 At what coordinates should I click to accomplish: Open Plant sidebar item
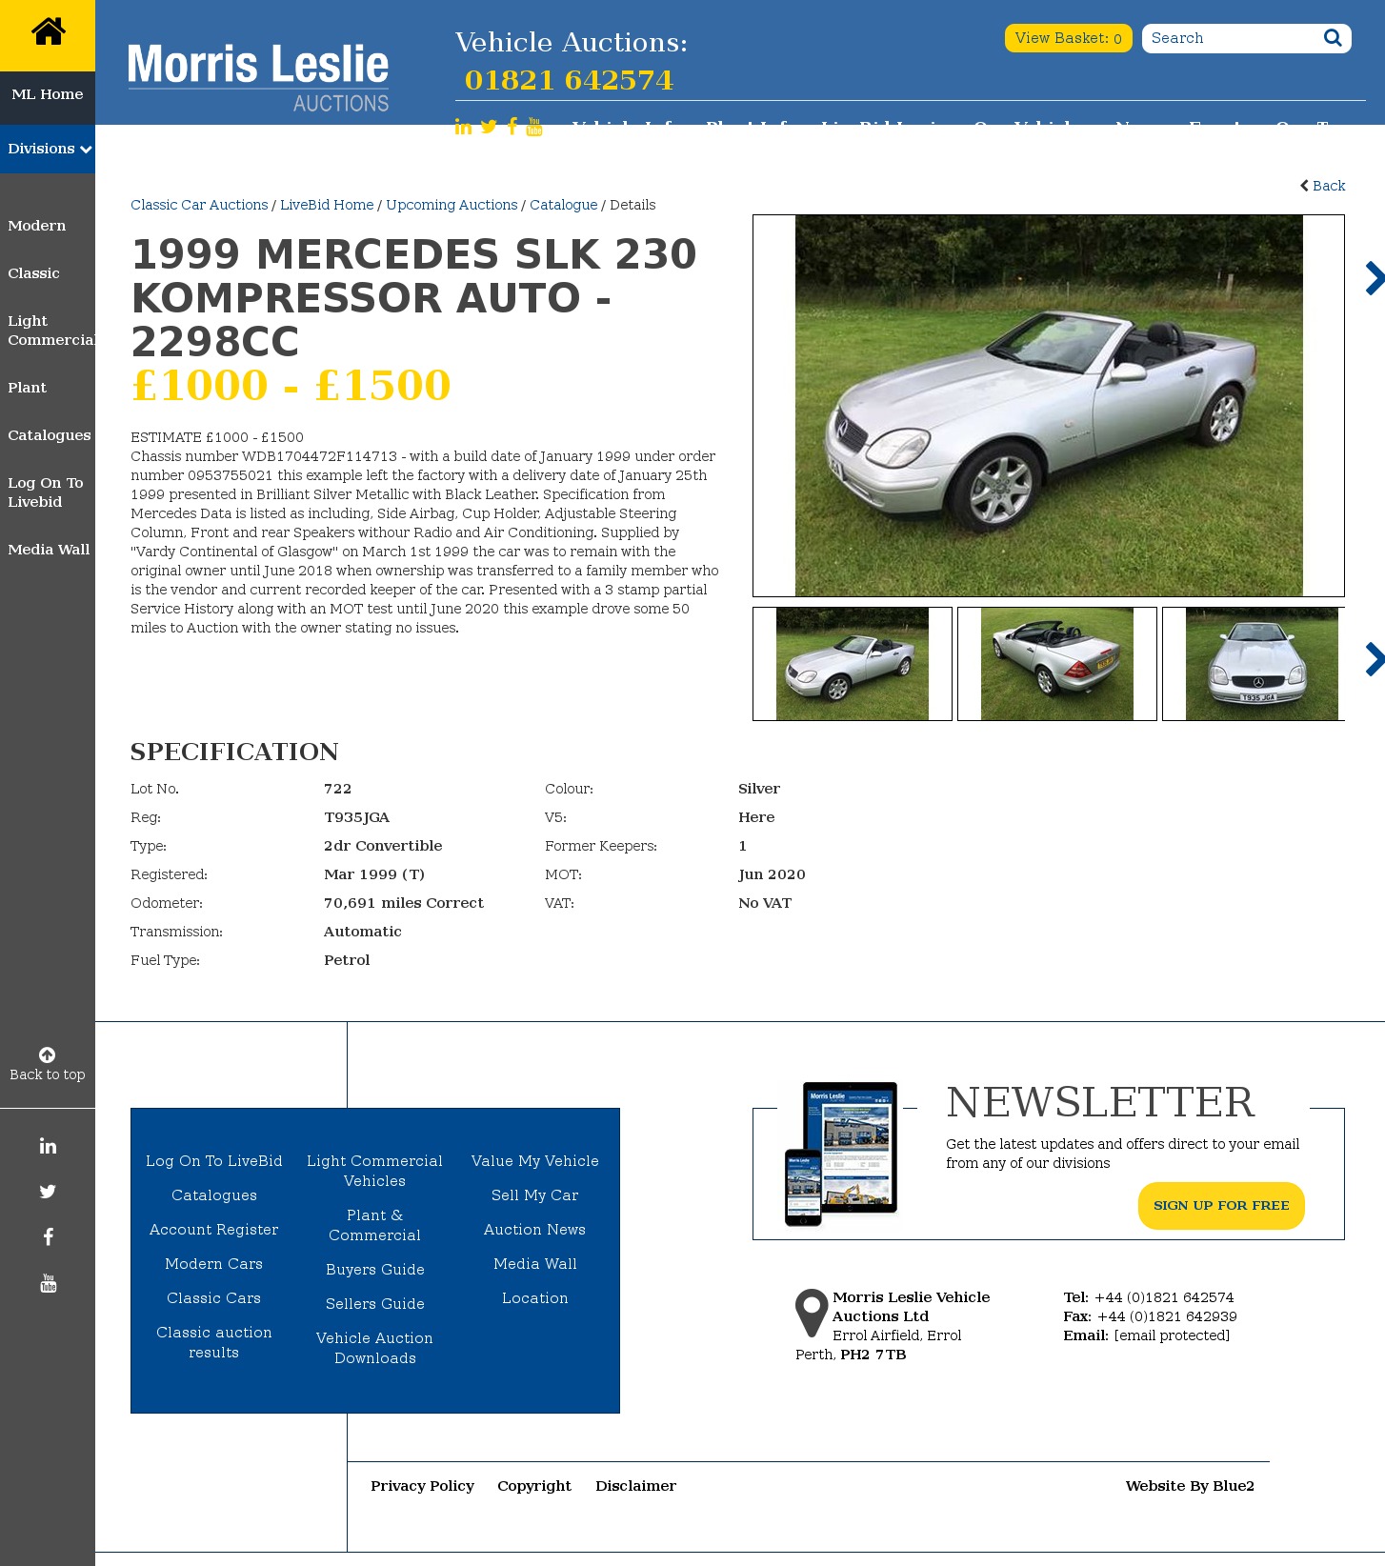[27, 388]
